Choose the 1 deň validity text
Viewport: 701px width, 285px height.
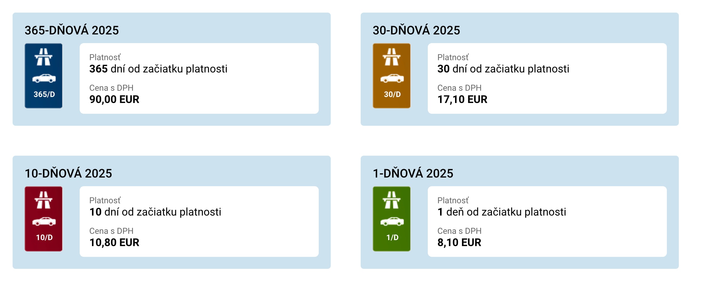(501, 212)
